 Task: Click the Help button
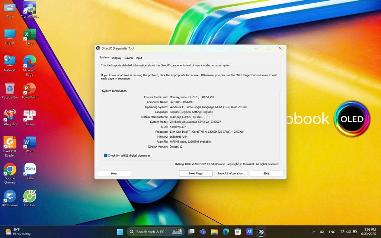tap(114, 173)
